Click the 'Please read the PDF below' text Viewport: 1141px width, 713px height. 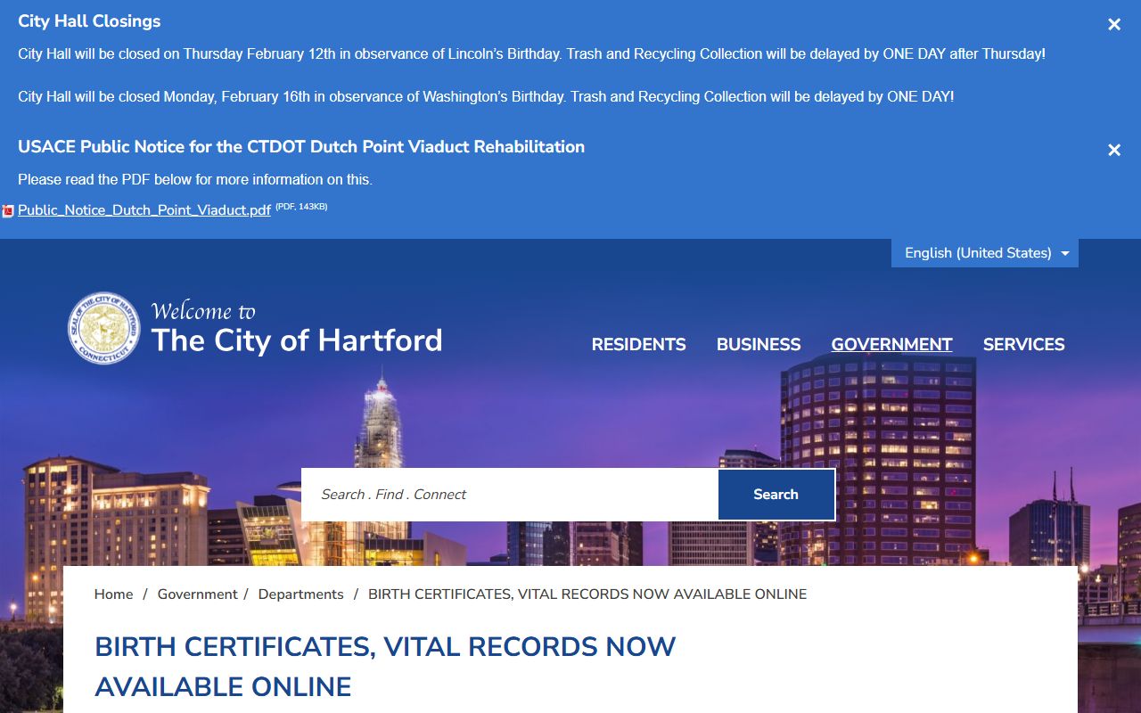tap(195, 180)
